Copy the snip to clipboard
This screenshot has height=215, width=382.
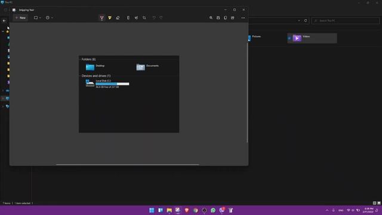click(226, 18)
